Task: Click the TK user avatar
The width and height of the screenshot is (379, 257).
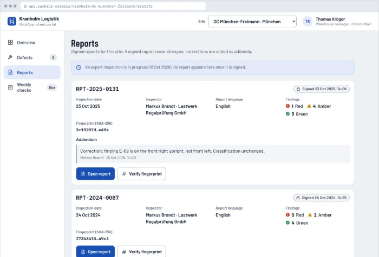Action: [x=308, y=21]
